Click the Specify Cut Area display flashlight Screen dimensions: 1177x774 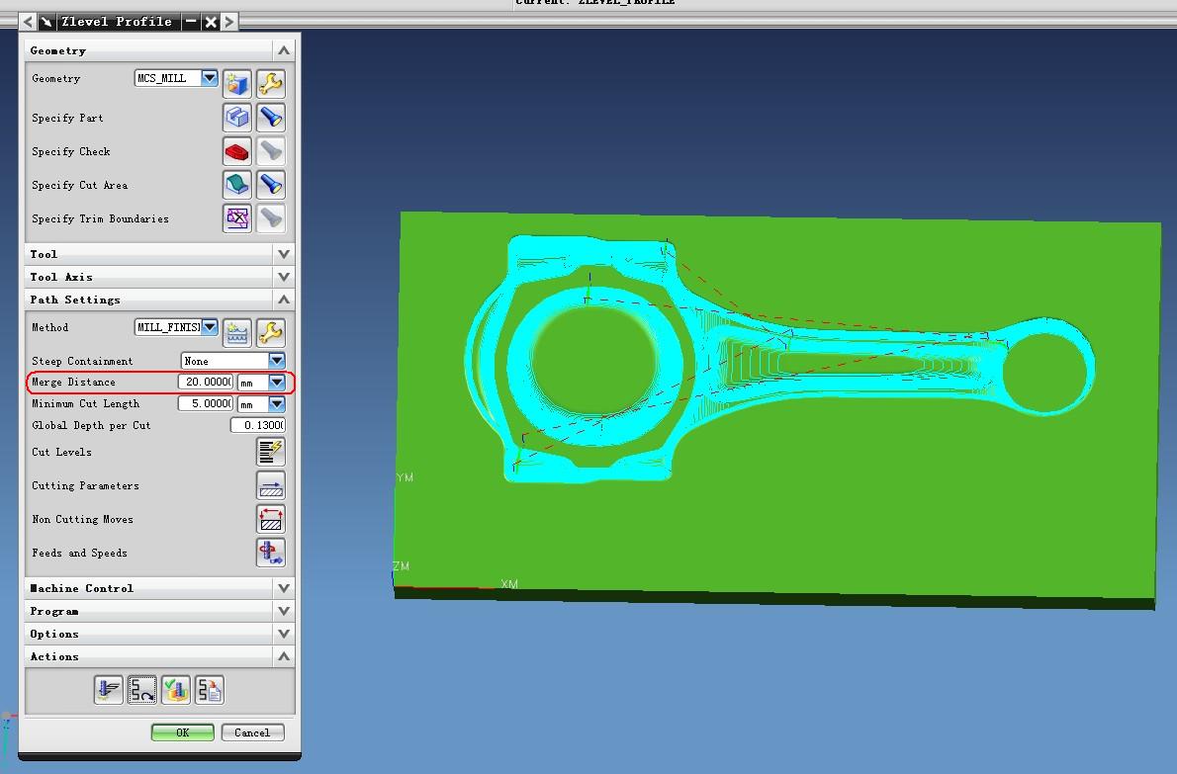coord(270,185)
